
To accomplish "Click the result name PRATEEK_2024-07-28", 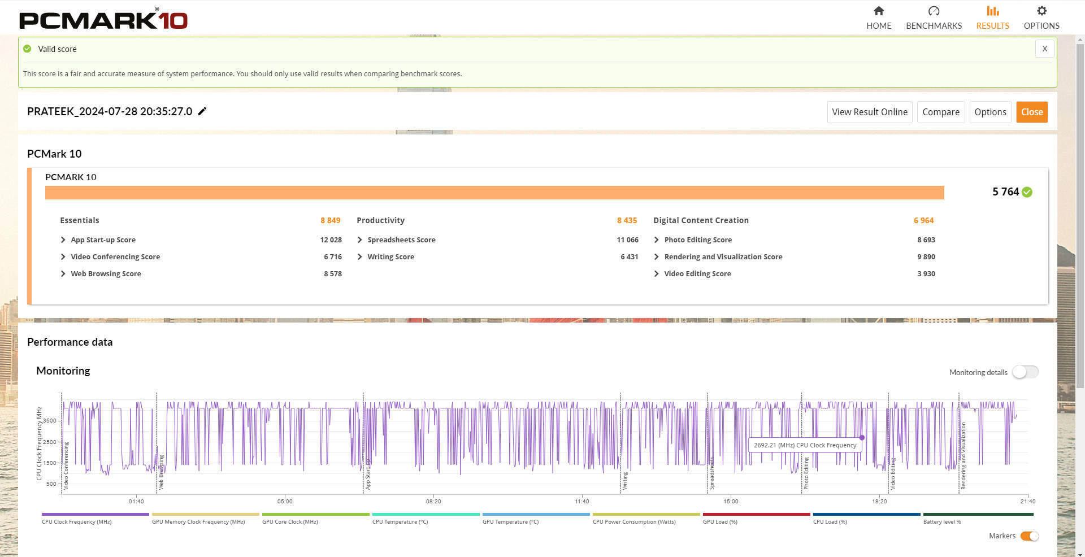I will [110, 111].
